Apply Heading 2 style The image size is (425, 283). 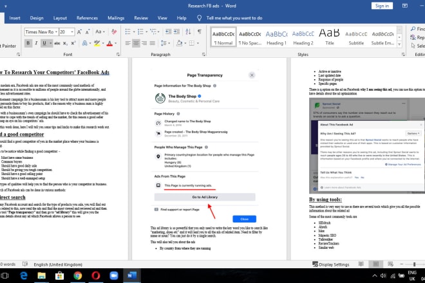click(x=303, y=37)
